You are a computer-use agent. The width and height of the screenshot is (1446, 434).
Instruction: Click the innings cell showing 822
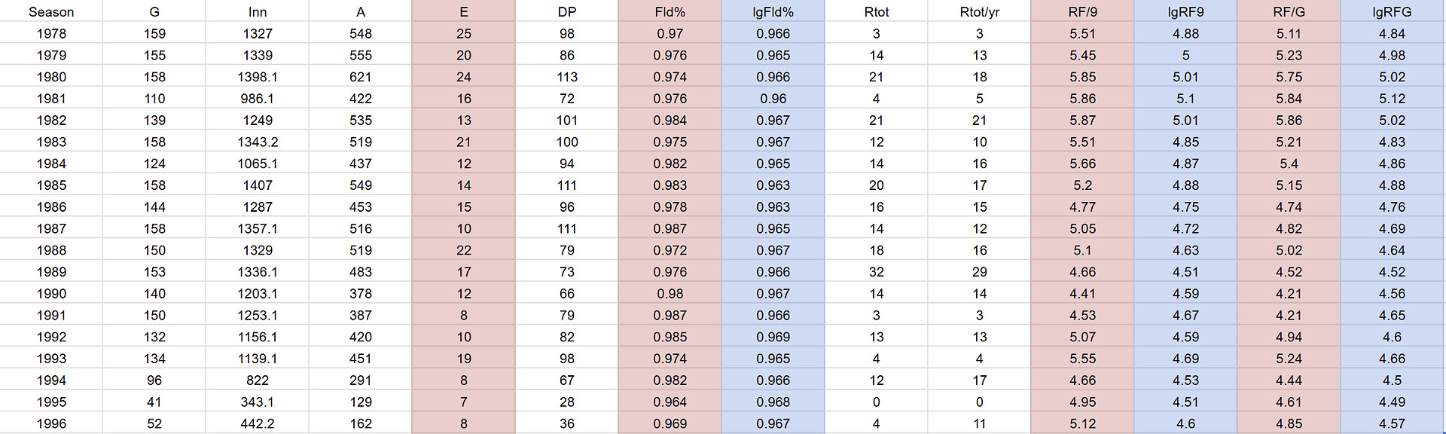point(258,381)
